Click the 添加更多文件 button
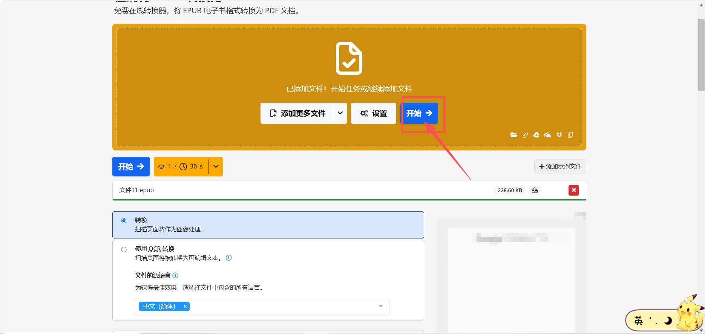Image resolution: width=705 pixels, height=334 pixels. click(x=297, y=113)
